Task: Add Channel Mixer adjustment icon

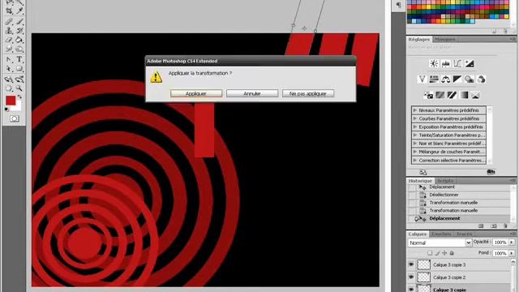Action: [x=481, y=79]
